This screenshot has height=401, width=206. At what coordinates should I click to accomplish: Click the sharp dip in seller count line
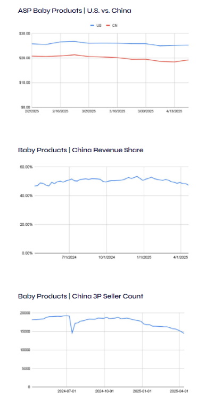tap(72, 333)
